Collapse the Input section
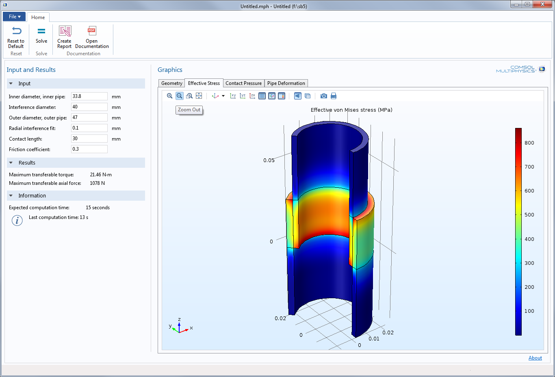Screen dimensions: 555x377 [x=11, y=84]
